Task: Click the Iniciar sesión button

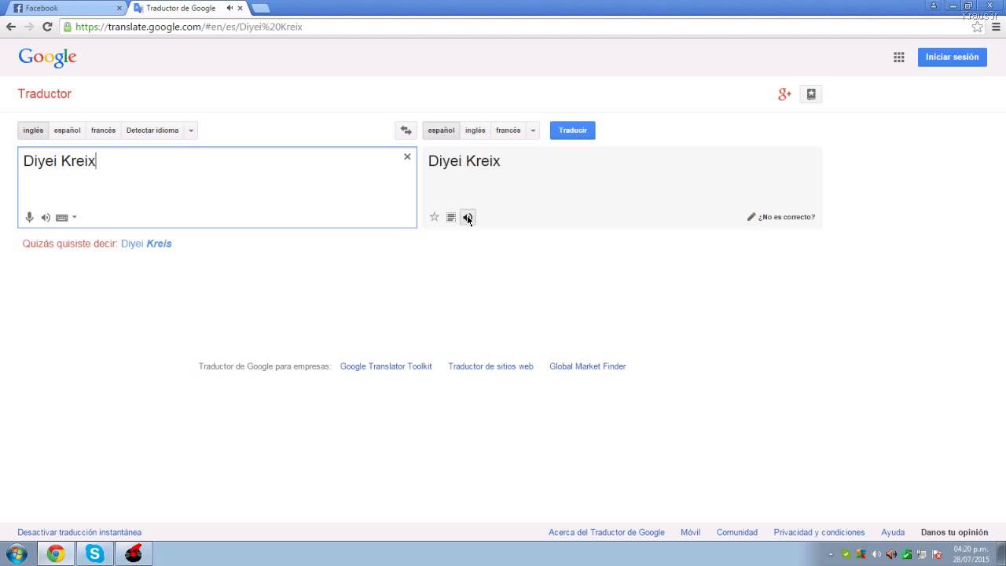Action: pyautogui.click(x=952, y=57)
